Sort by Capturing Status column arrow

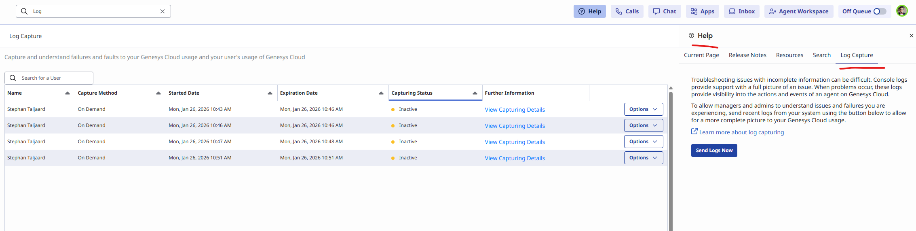click(x=475, y=93)
